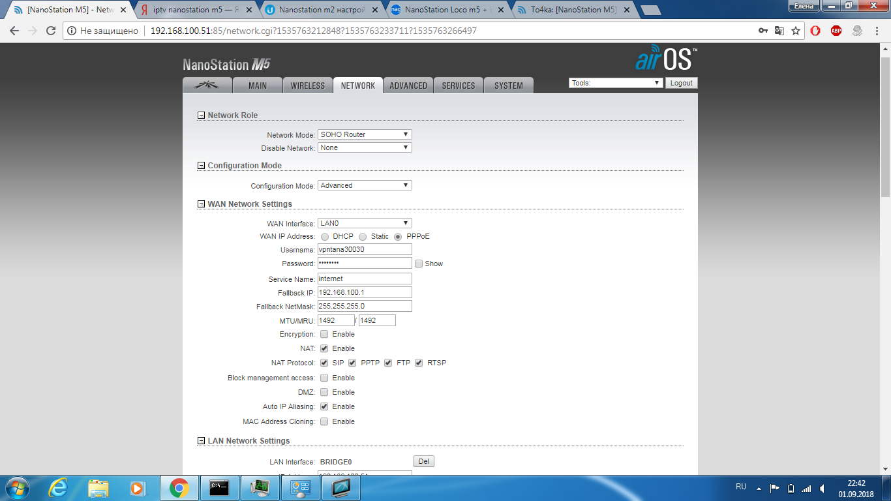Open File Explorer from the taskbar
This screenshot has width=891, height=501.
pos(98,487)
